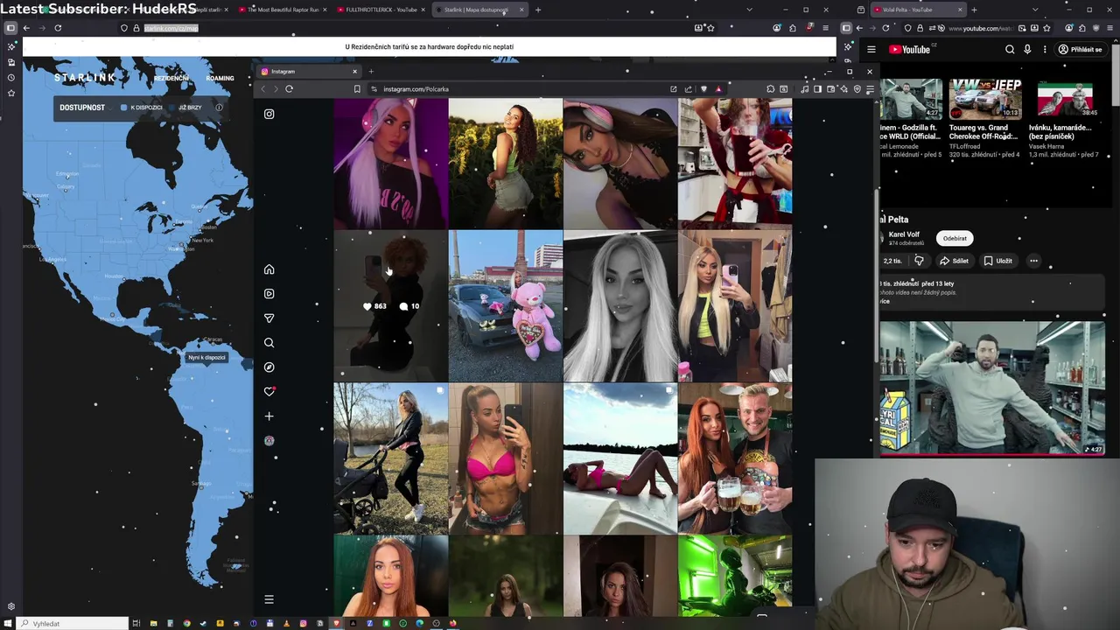This screenshot has height=630, width=1120.
Task: Click the Sdílet share button
Action: [x=954, y=261]
